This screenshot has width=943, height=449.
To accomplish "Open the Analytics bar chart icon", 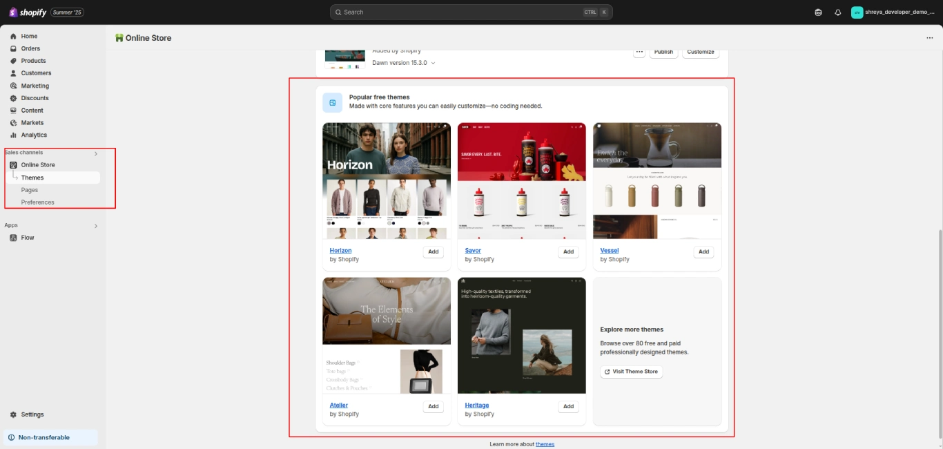I will point(13,135).
